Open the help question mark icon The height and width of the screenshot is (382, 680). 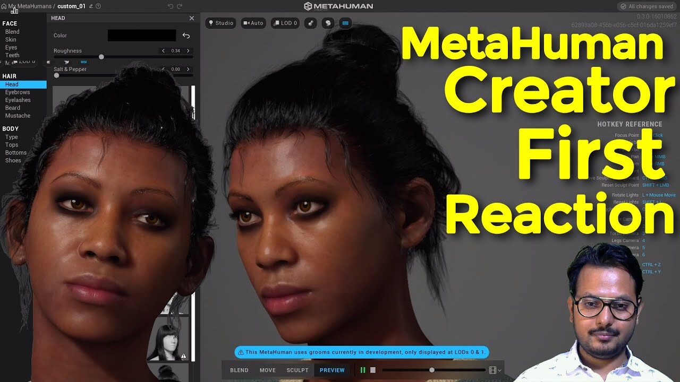pos(98,6)
